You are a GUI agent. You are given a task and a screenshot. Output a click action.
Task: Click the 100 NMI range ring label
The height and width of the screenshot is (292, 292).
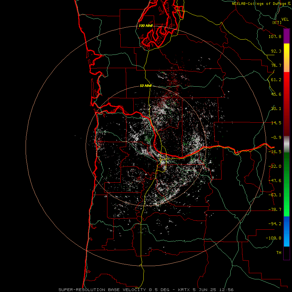[x=146, y=26]
